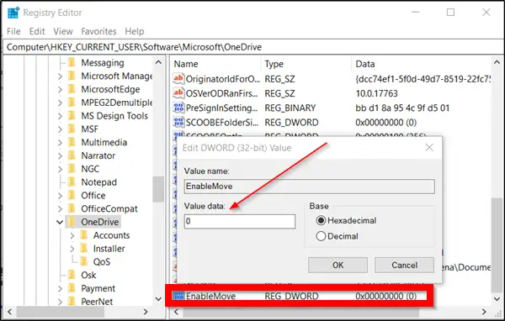
Task: Select the SCOOBEFolderSi... DWORD value icon
Action: [178, 122]
